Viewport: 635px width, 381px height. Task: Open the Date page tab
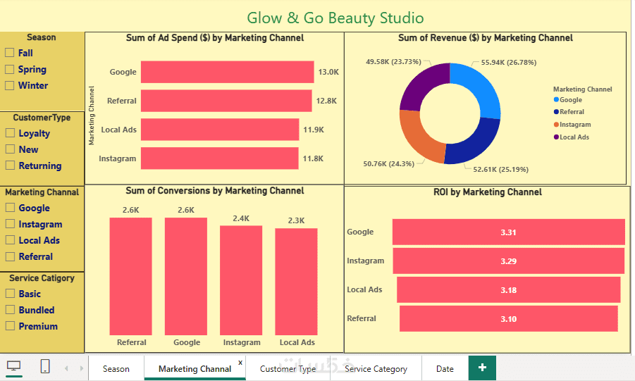[445, 368]
